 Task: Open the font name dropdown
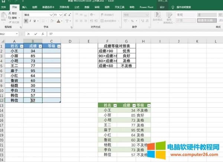51,15
